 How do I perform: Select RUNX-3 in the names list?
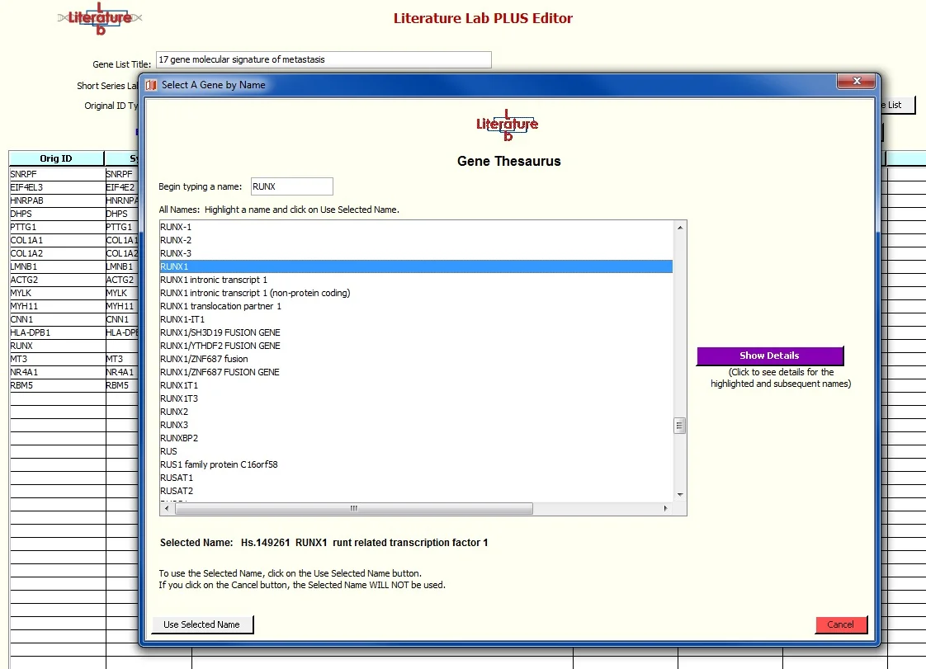pos(416,253)
